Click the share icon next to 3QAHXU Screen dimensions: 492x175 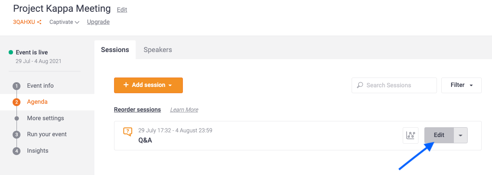coord(39,22)
